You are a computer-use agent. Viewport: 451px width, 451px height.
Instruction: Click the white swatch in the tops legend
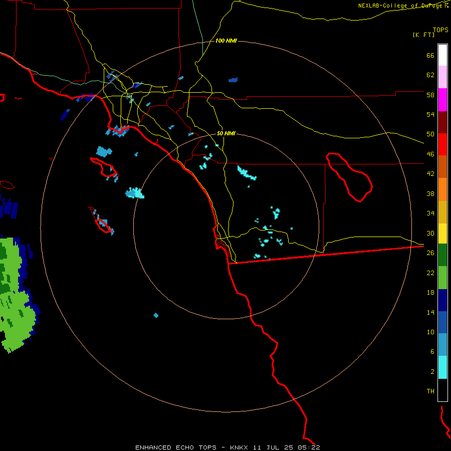tap(442, 55)
